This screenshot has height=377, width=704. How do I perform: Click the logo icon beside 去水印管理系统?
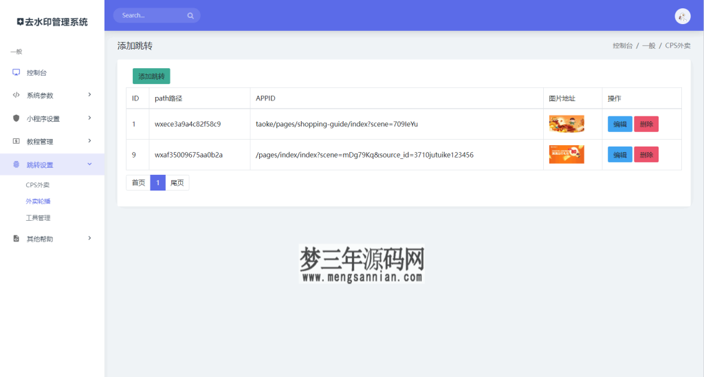point(20,21)
